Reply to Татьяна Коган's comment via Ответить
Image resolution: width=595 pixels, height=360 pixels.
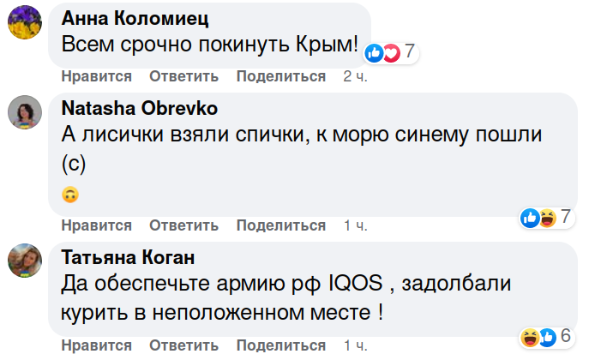tap(183, 345)
